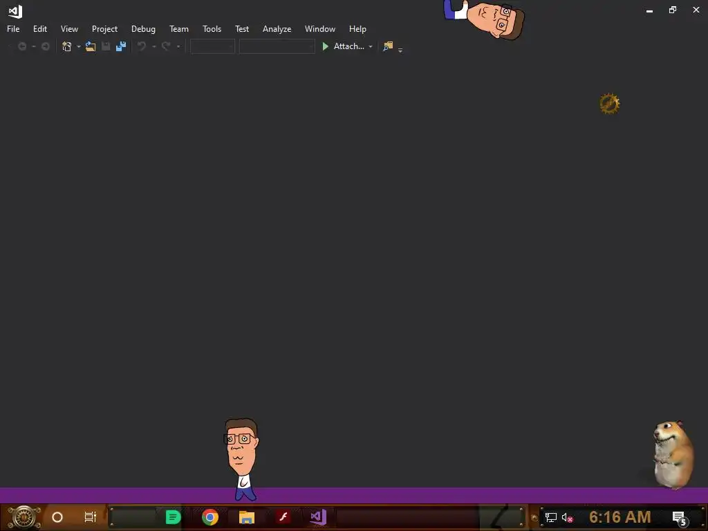The width and height of the screenshot is (708, 531).
Task: Expand the Redo history dropdown
Action: tap(178, 46)
